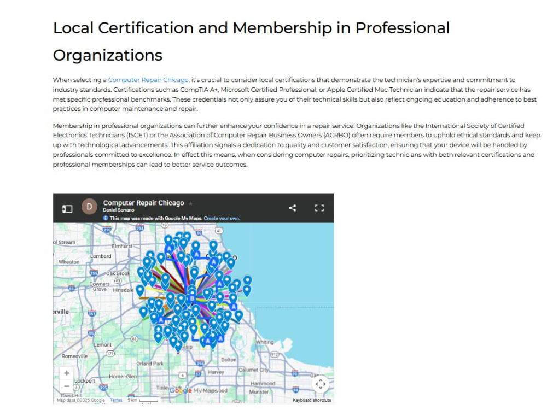This screenshot has width=547, height=410.
Task: Open the 'Create your own' map link
Action: coord(222,218)
